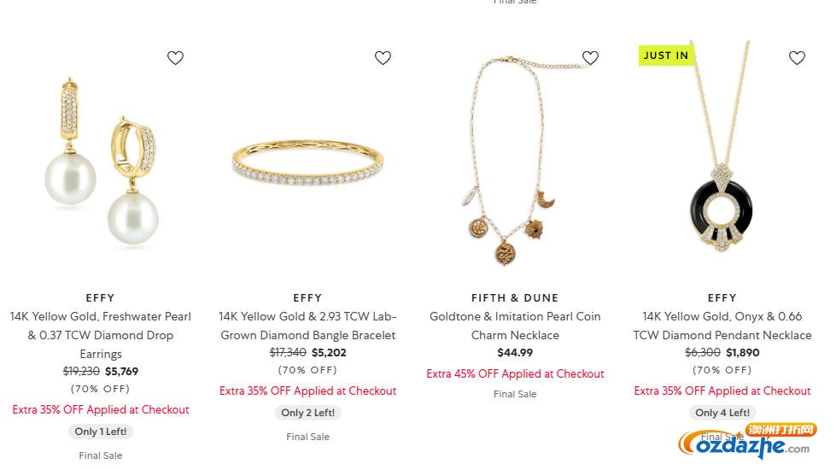Open the pearl drop earrings product image
The width and height of the screenshot is (836, 470).
pos(101,162)
